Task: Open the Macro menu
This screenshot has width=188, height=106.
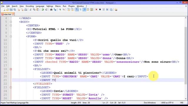Action: (58, 6)
